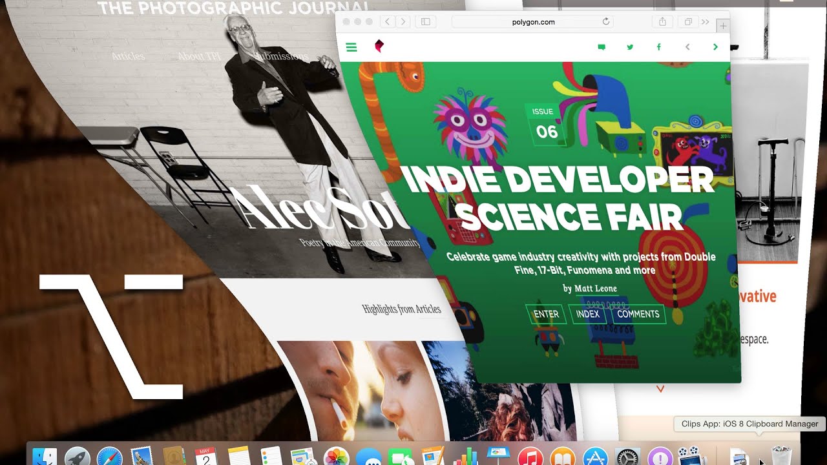Open Notes from the Dock
The width and height of the screenshot is (827, 465).
point(238,457)
